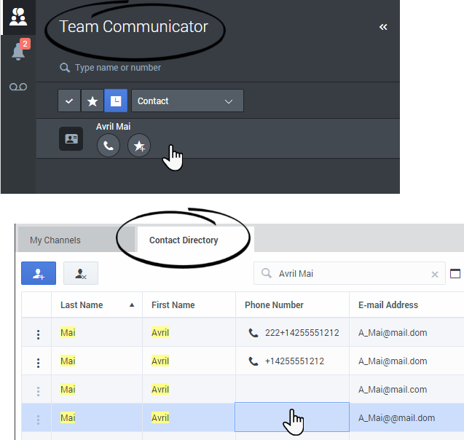Open notifications bell with 2 badge
The height and width of the screenshot is (440, 464).
click(x=20, y=50)
